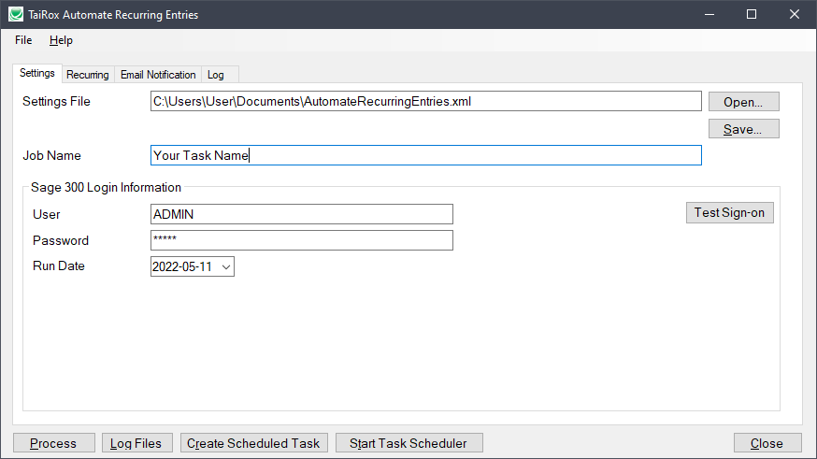Switch to the Email Notification tab
The width and height of the screenshot is (817, 459).
tap(158, 75)
